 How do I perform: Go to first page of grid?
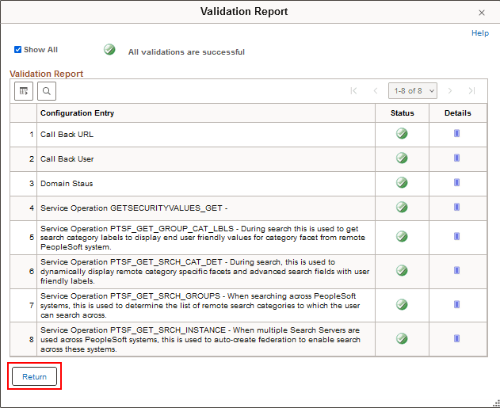coord(353,91)
